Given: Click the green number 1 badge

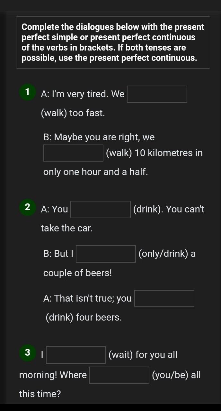Looking at the screenshot, I should point(27,92).
